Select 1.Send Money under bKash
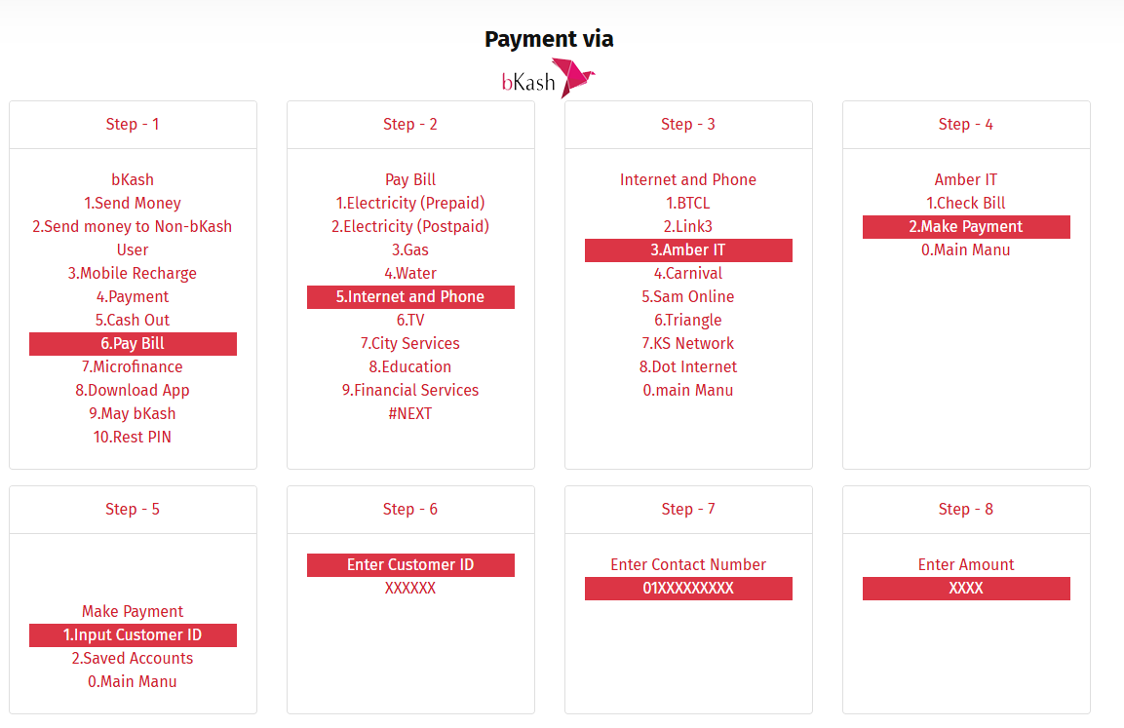This screenshot has width=1124, height=728. click(133, 204)
